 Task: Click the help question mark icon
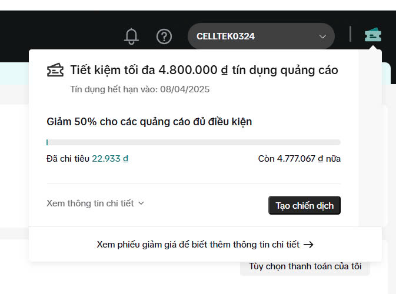tap(164, 36)
